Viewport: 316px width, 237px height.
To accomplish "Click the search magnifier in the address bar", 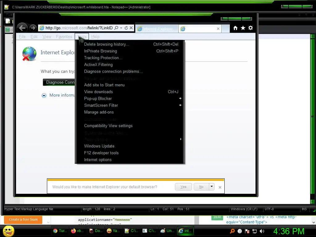I will (x=116, y=28).
